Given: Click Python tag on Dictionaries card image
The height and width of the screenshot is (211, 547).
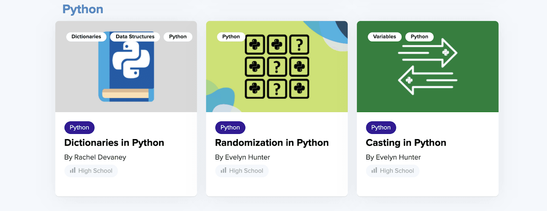Looking at the screenshot, I should click(178, 37).
